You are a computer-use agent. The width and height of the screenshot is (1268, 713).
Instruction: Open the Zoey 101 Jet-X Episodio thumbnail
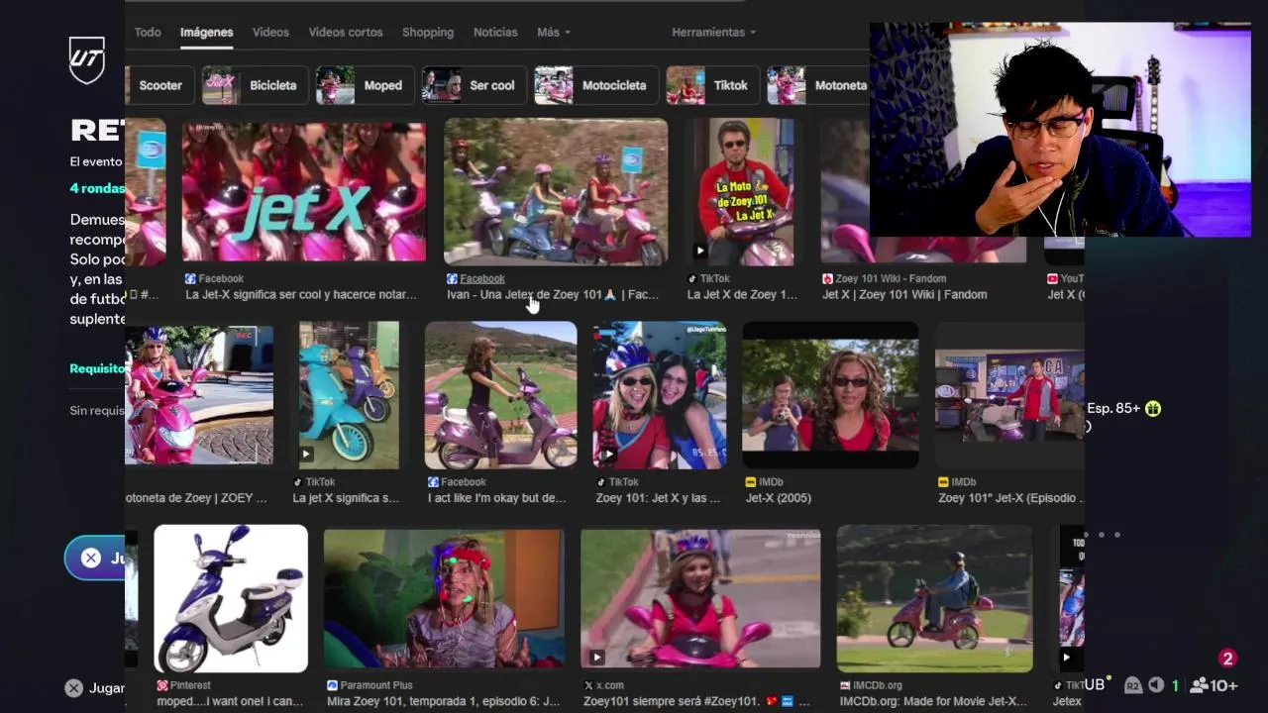(x=1009, y=394)
